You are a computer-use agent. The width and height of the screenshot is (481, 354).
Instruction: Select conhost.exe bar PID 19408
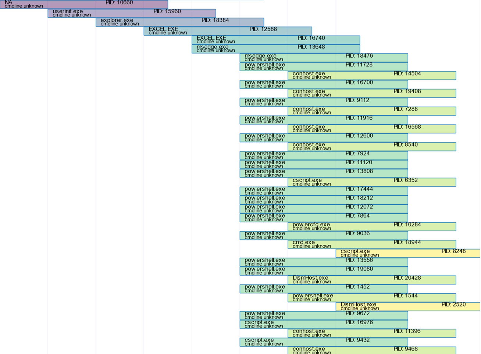pyautogui.click(x=372, y=93)
